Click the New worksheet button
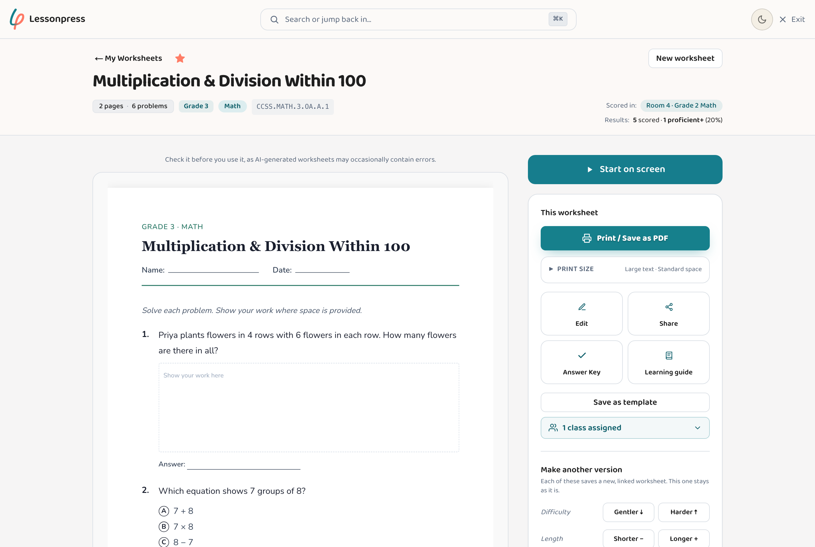Image resolution: width=815 pixels, height=547 pixels. pos(685,58)
